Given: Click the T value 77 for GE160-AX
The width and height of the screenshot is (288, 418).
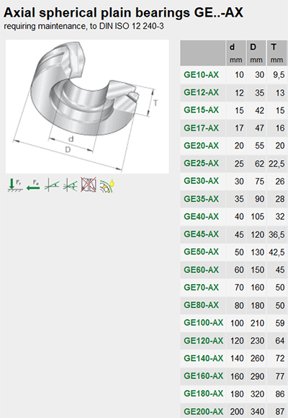Looking at the screenshot, I should (x=280, y=376).
